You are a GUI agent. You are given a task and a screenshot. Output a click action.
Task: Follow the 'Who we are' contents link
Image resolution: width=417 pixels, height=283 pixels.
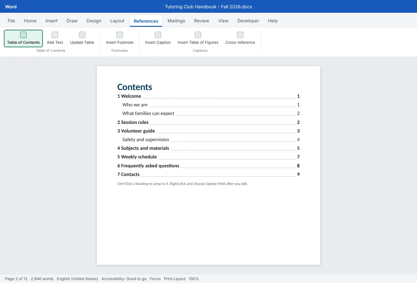[211, 105]
